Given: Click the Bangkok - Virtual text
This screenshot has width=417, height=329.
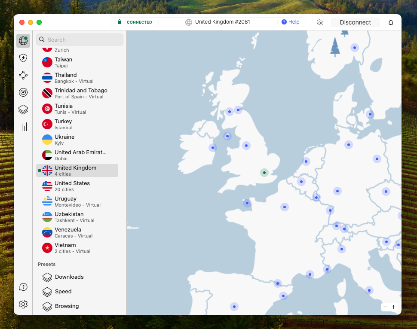Looking at the screenshot, I should pos(74,81).
